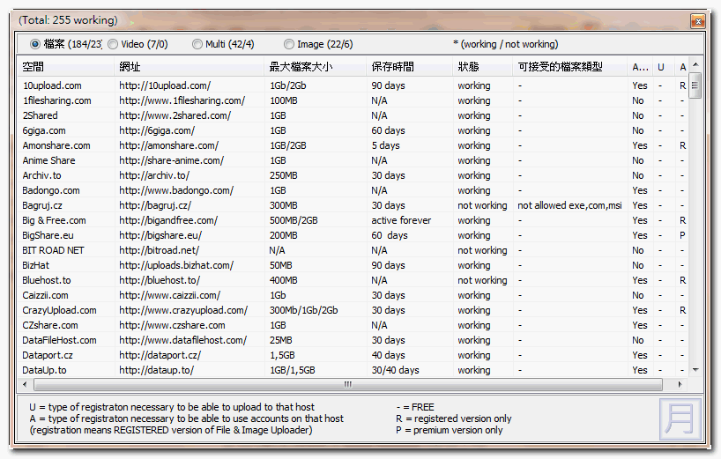
Task: Click the up arrow of vertical scrollbar
Action: pyautogui.click(x=695, y=65)
